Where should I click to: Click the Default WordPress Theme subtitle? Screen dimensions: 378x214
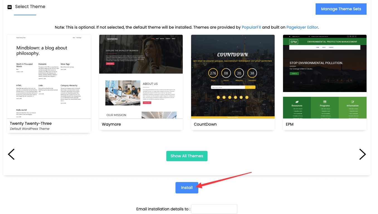click(30, 128)
